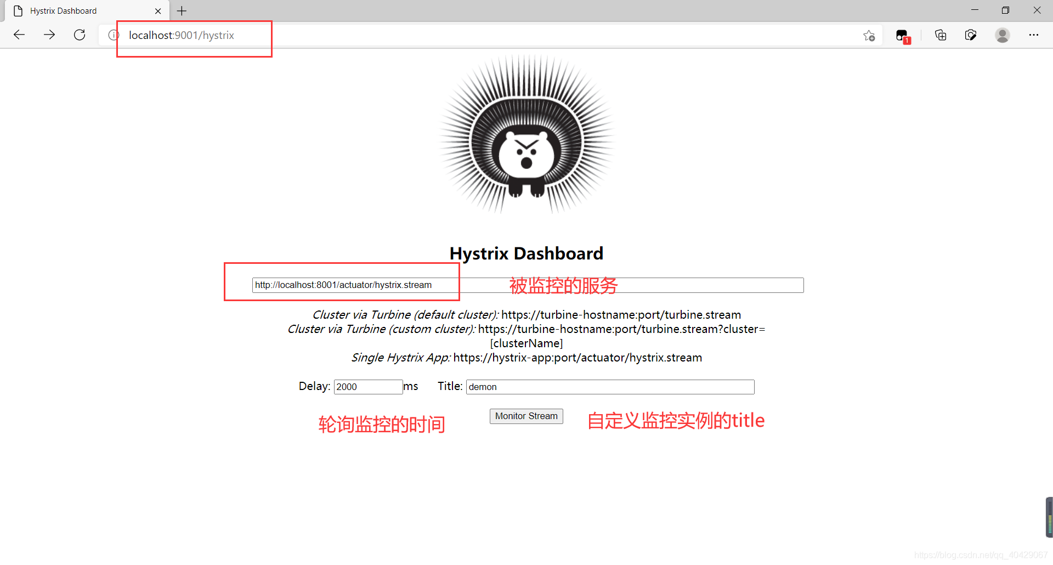Click the notification icon with badge 1
Image resolution: width=1053 pixels, height=565 pixels.
902,35
